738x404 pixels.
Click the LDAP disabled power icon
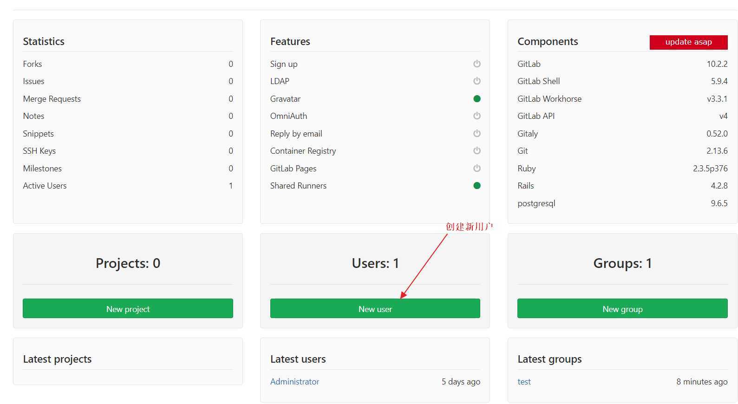click(x=477, y=81)
